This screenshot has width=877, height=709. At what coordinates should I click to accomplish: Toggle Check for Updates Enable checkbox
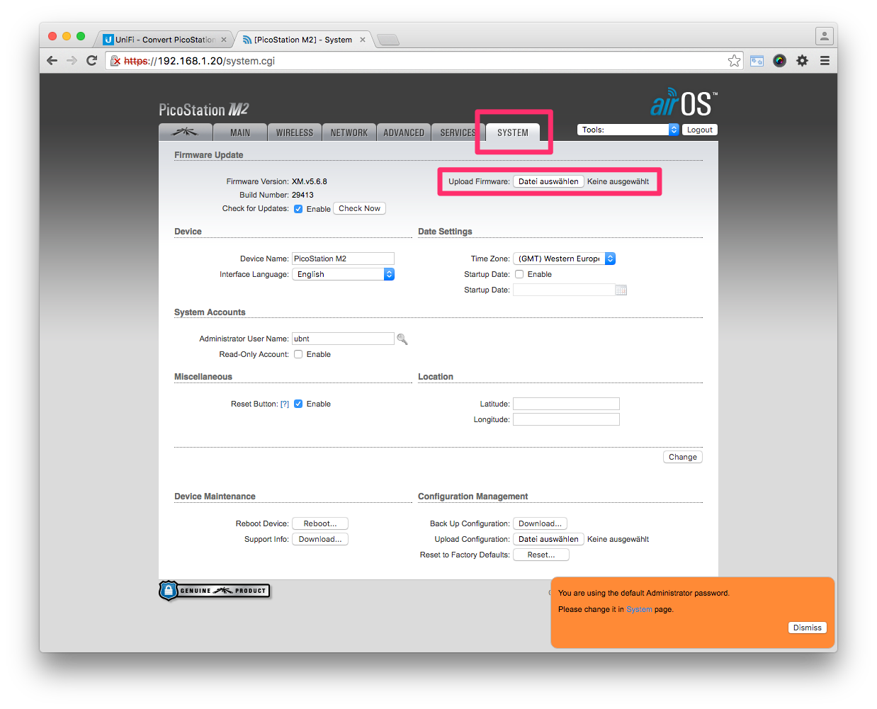[x=298, y=209]
